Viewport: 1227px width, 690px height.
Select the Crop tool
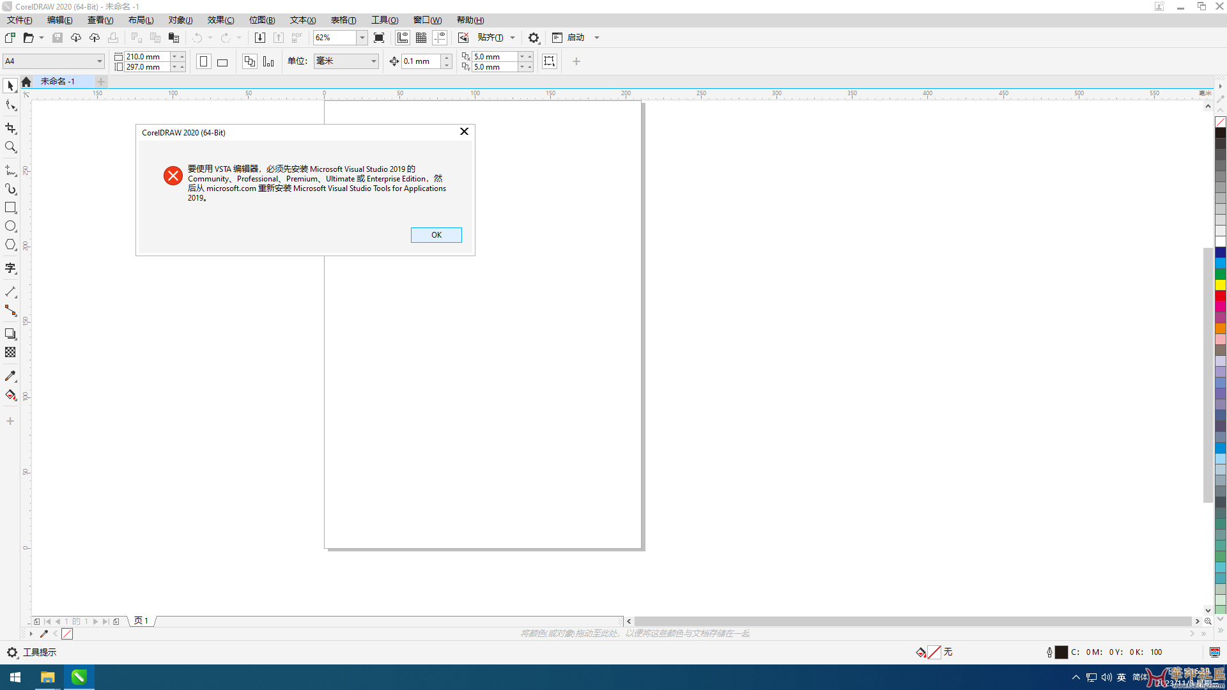click(x=10, y=128)
